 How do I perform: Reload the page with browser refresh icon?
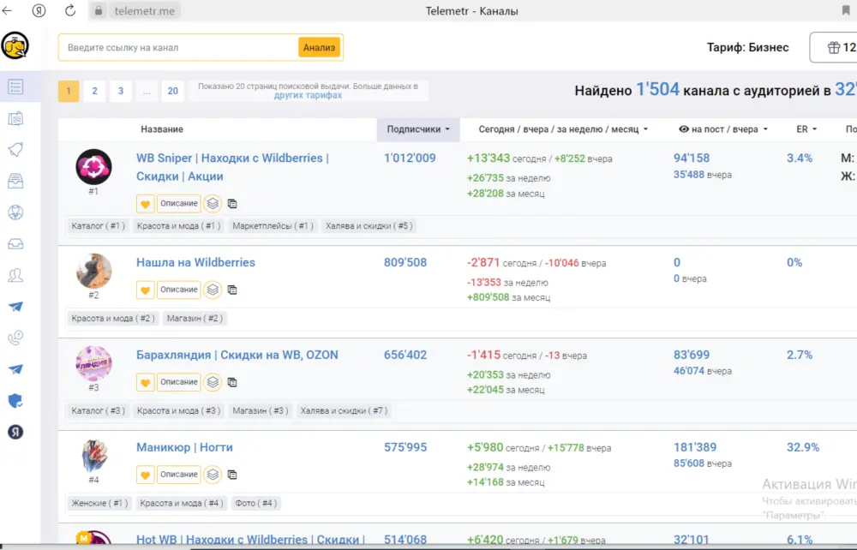(70, 10)
